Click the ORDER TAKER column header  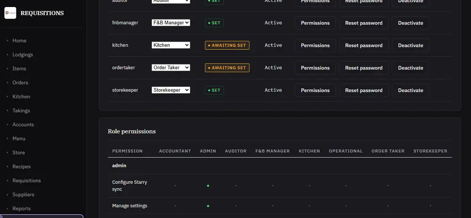pos(388,151)
